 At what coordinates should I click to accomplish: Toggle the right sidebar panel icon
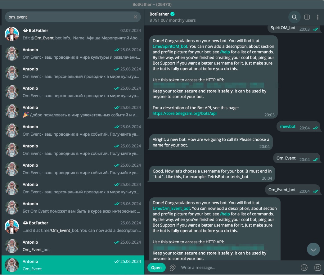coord(307,17)
